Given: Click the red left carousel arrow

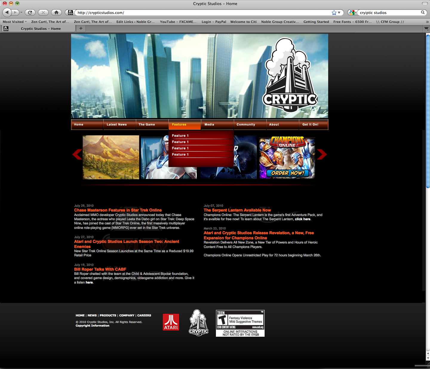Looking at the screenshot, I should (77, 154).
